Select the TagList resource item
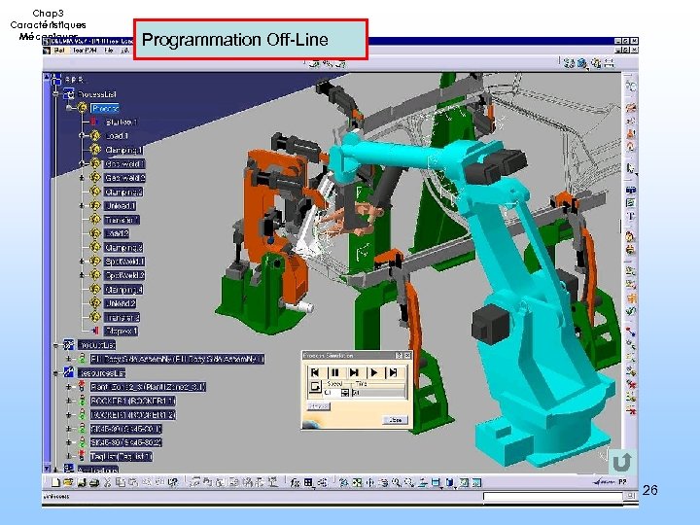Screen dimensions: 700x525 (x=122, y=456)
